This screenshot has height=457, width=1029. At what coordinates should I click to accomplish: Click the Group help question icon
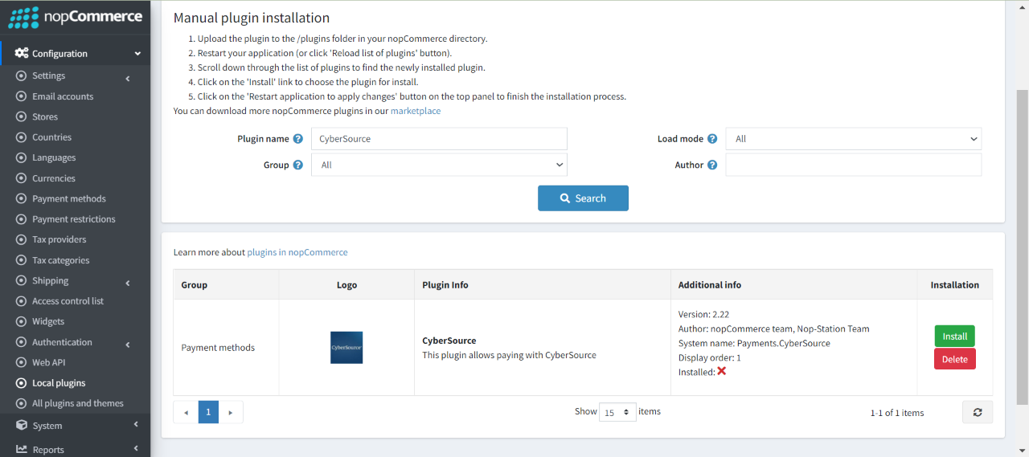pos(298,165)
